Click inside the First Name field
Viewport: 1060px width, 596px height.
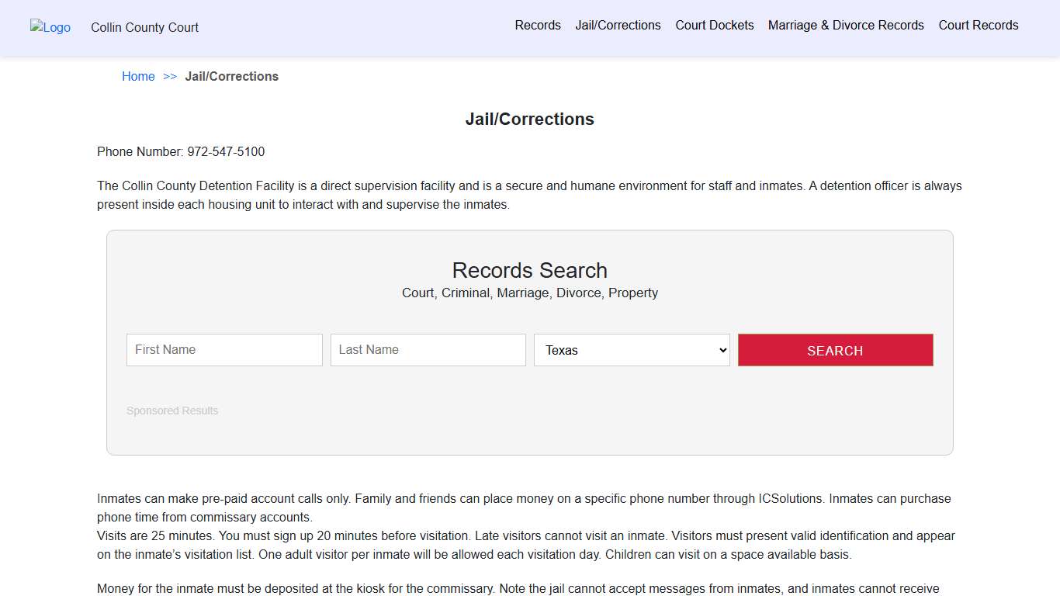coord(223,350)
